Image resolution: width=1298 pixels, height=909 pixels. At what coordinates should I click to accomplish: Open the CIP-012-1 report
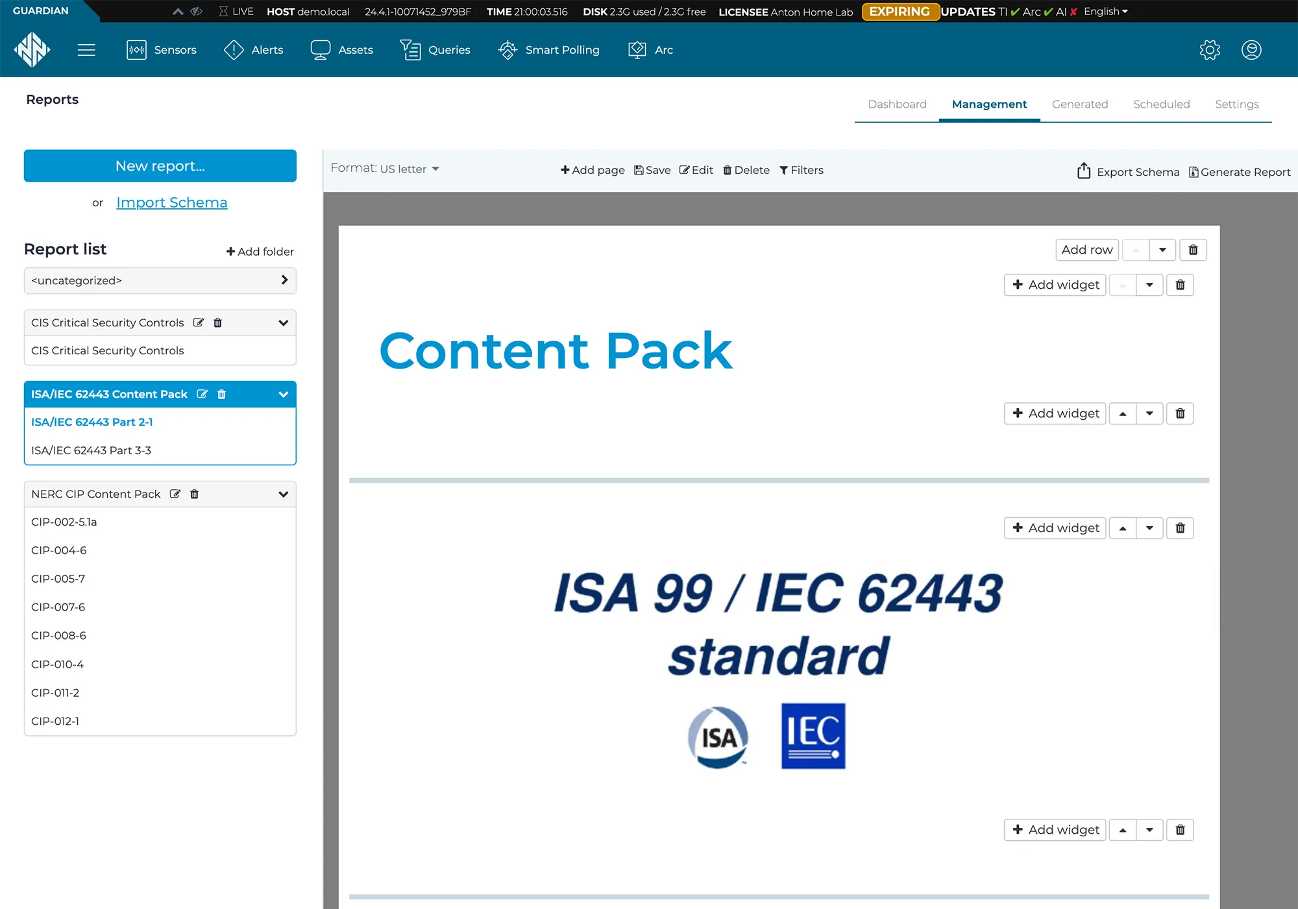pos(160,721)
